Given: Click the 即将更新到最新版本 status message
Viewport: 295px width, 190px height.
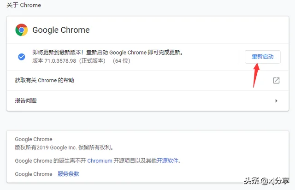Looking at the screenshot, I should [107, 53].
